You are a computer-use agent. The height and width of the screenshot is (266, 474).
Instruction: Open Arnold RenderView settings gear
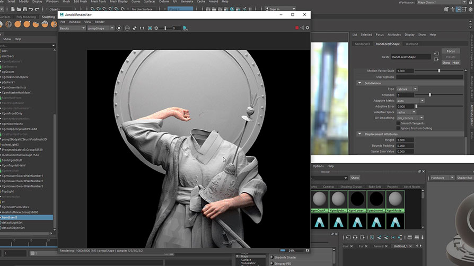coord(308,28)
